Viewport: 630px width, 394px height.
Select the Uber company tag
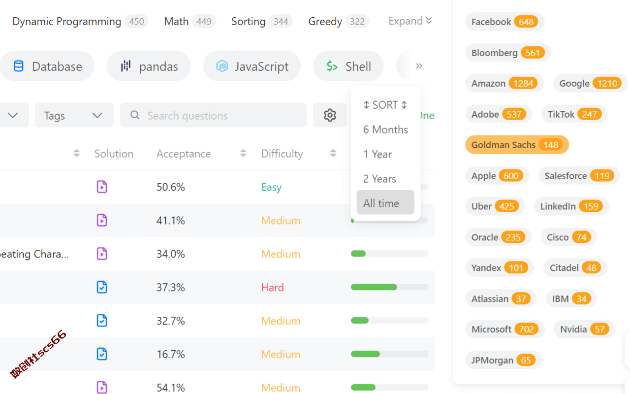click(x=495, y=206)
